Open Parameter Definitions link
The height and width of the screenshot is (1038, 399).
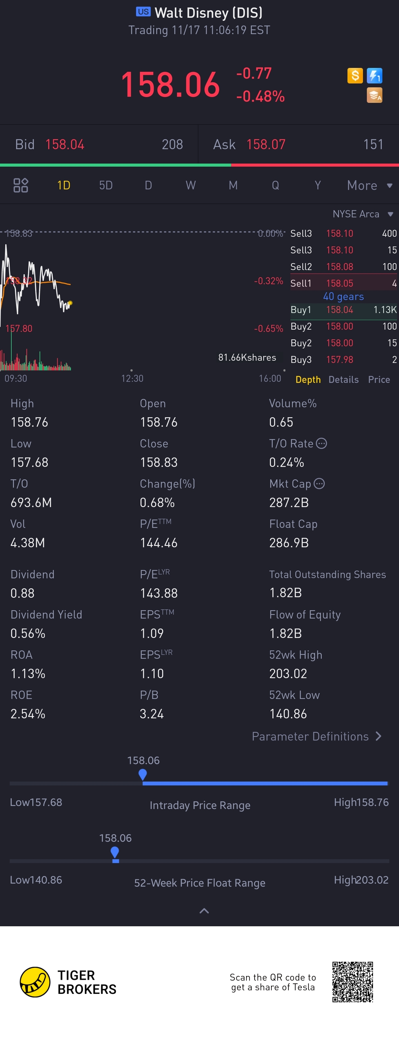316,737
